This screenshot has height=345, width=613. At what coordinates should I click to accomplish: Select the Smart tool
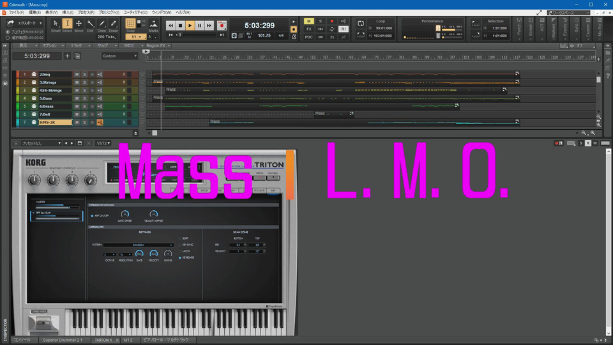(x=56, y=25)
